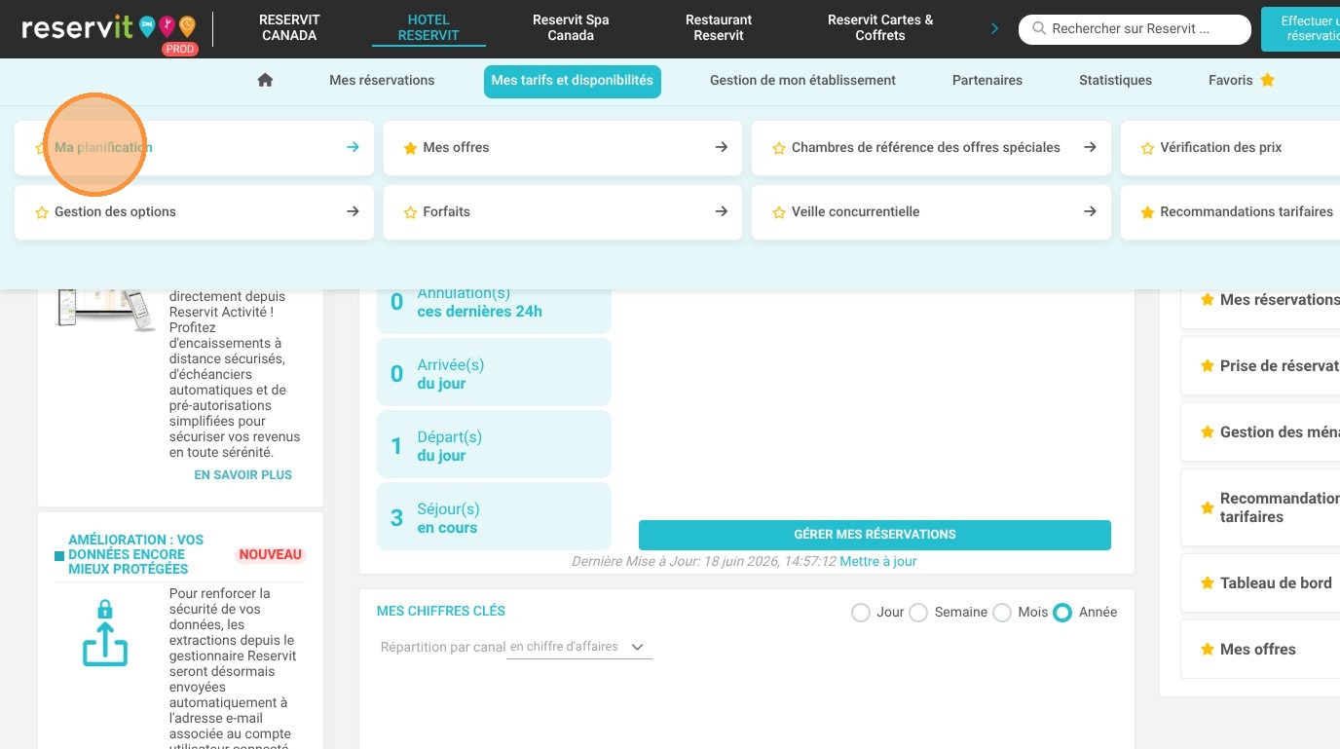Click the secure upload lock icon
Screen dimensions: 1340x749
pos(105,633)
